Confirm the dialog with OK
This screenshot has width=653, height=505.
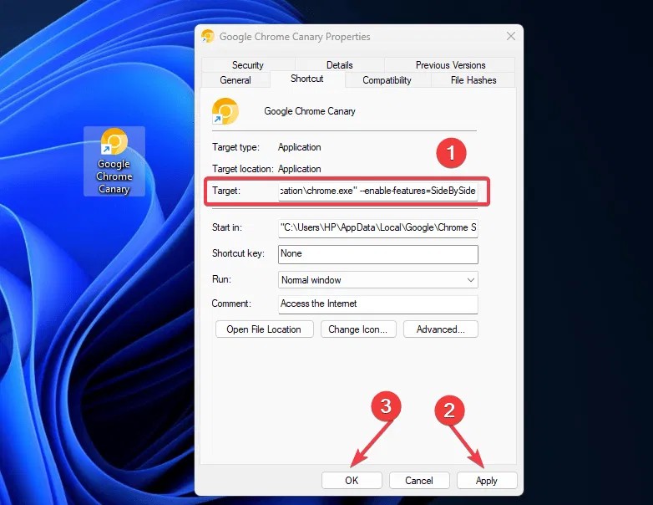pos(352,481)
